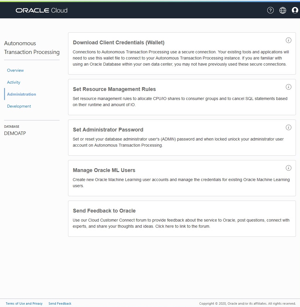
Task: Click the DEMOATP database name
Action: pyautogui.click(x=15, y=133)
